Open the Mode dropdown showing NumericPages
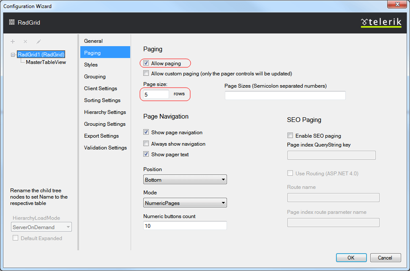This screenshot has height=271, width=410. point(184,202)
